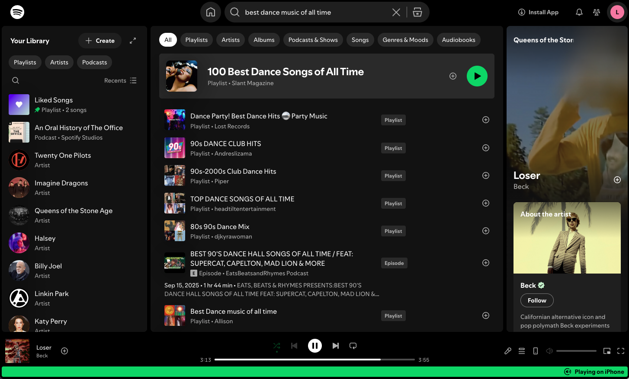Viewport: 629px width, 379px height.
Task: Search in Your Library
Action: (x=16, y=80)
